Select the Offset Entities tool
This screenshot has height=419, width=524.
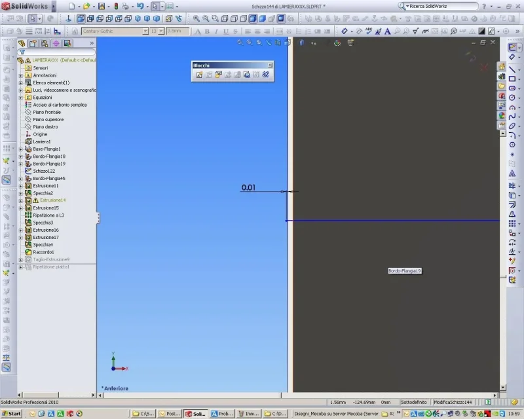click(512, 204)
